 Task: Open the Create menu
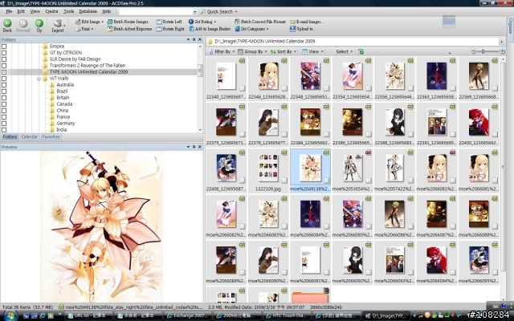tap(51, 11)
